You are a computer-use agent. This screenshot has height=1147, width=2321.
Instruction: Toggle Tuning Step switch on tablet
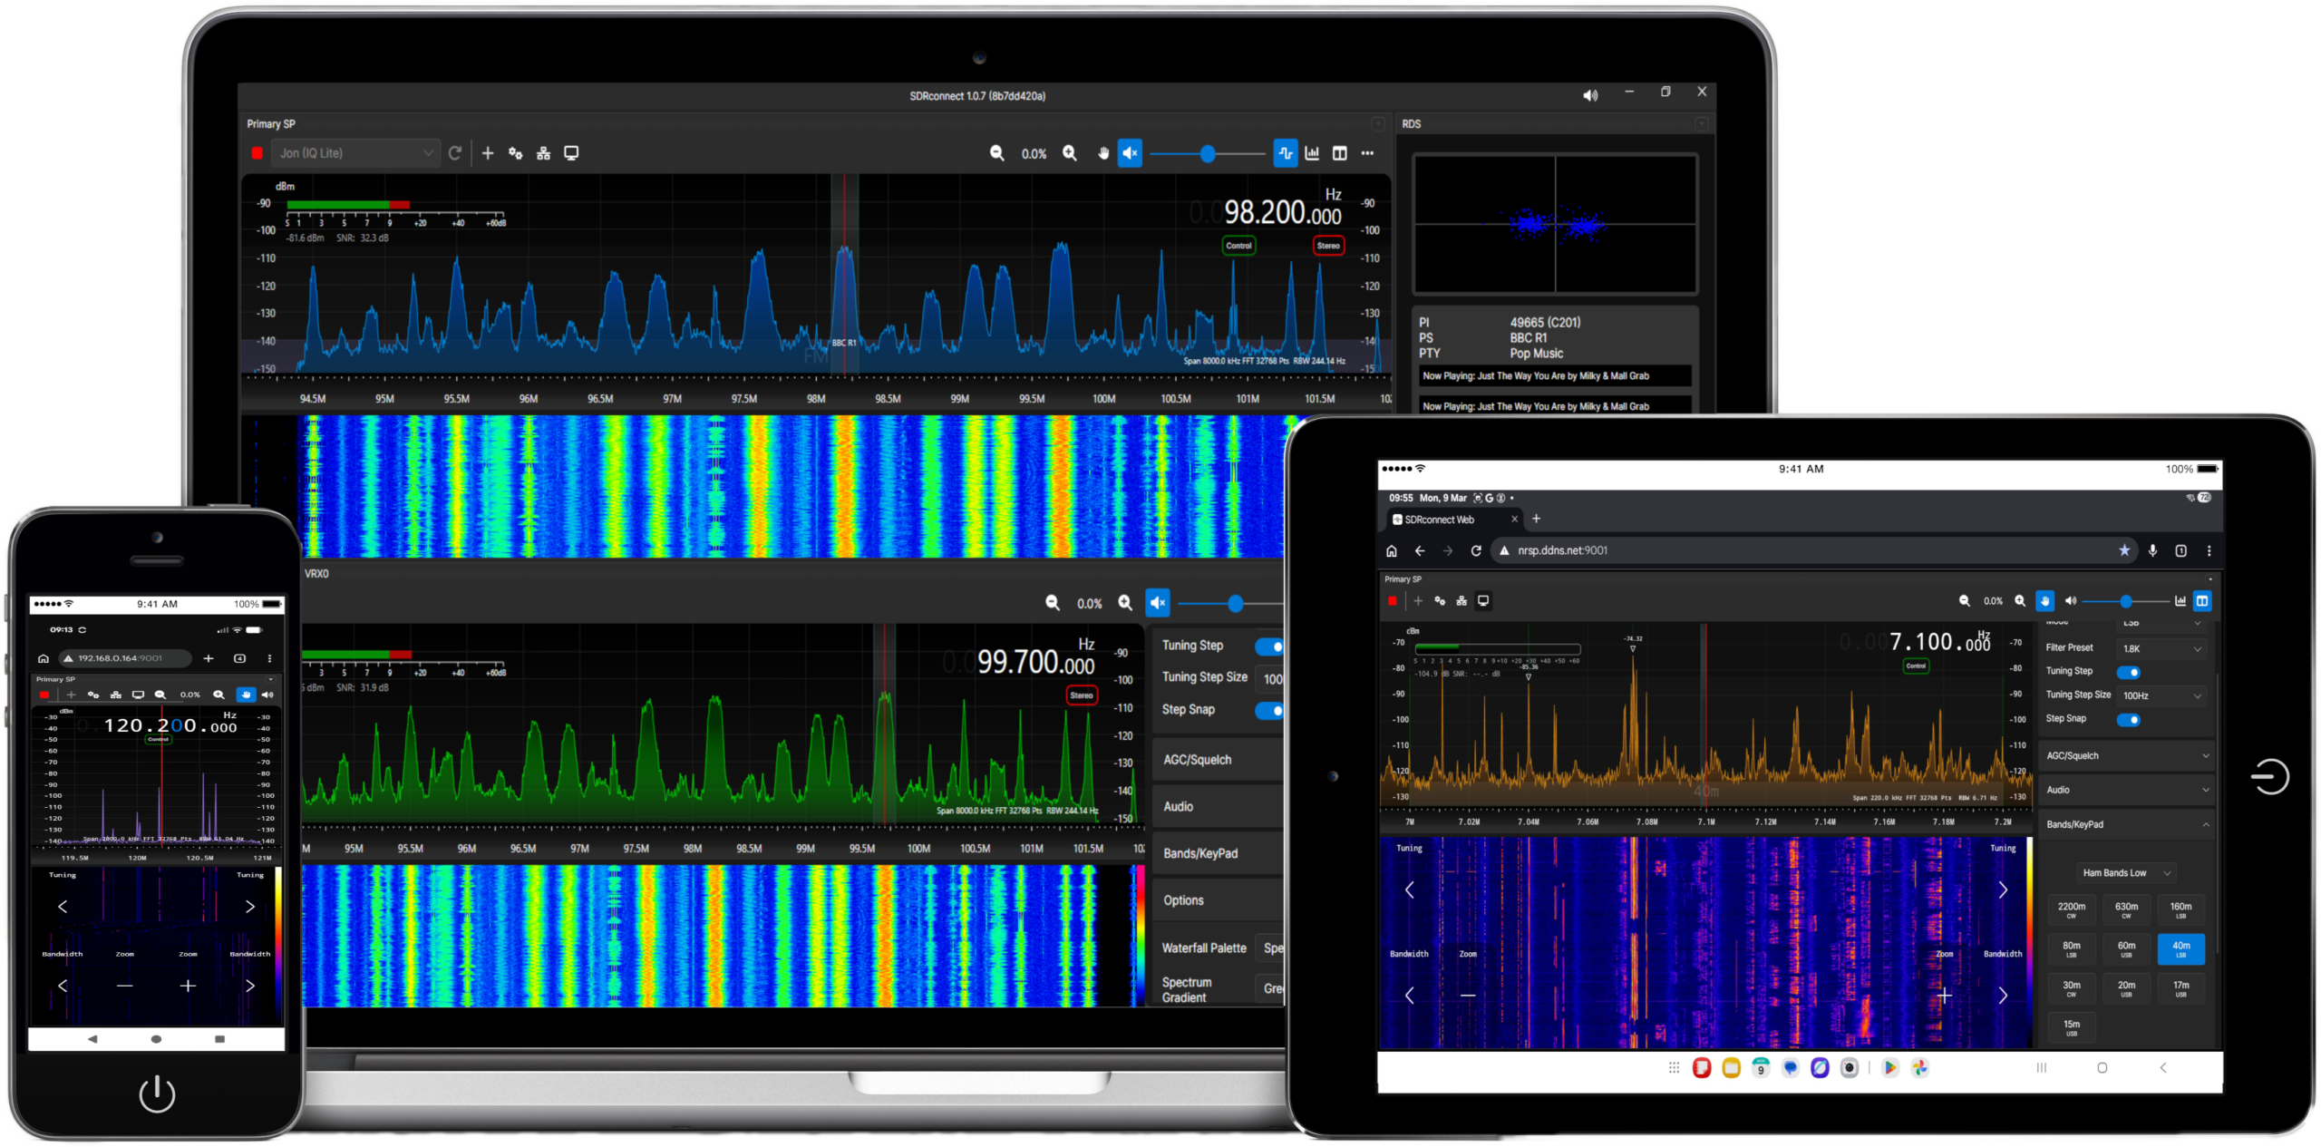pos(2129,672)
